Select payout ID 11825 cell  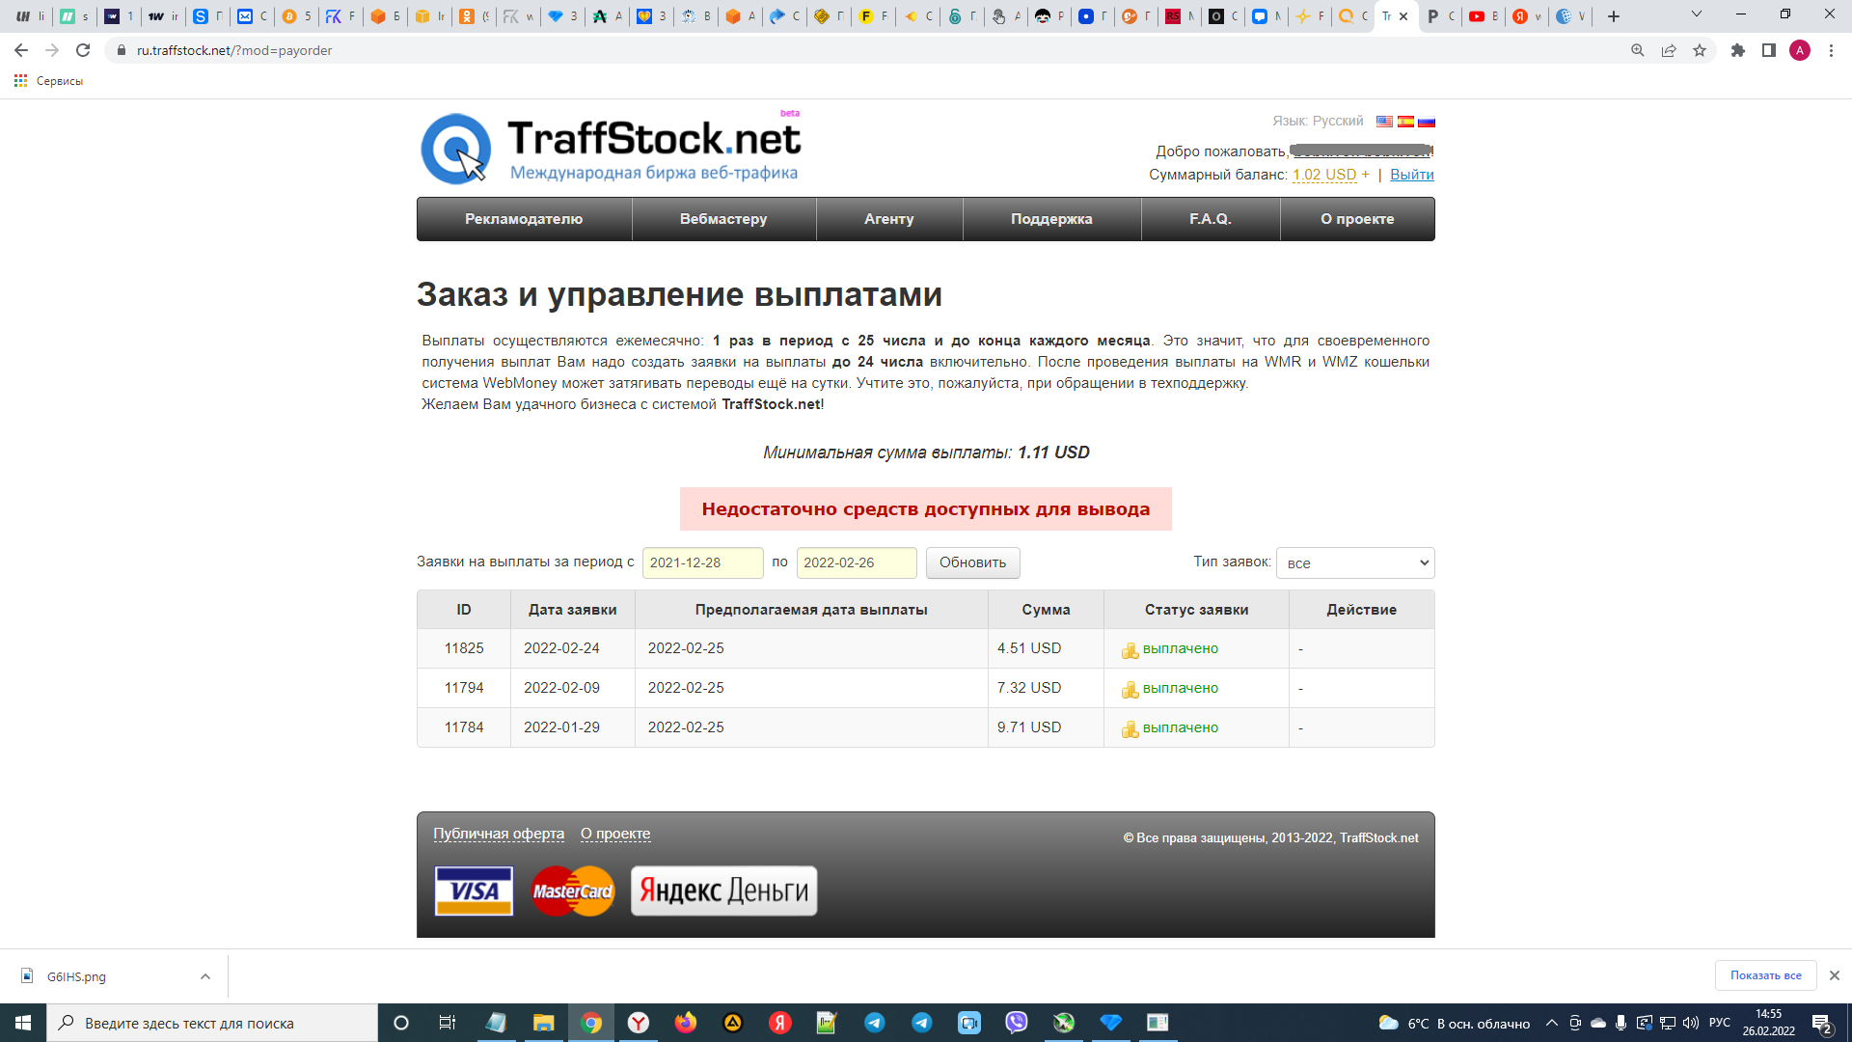[x=464, y=648]
